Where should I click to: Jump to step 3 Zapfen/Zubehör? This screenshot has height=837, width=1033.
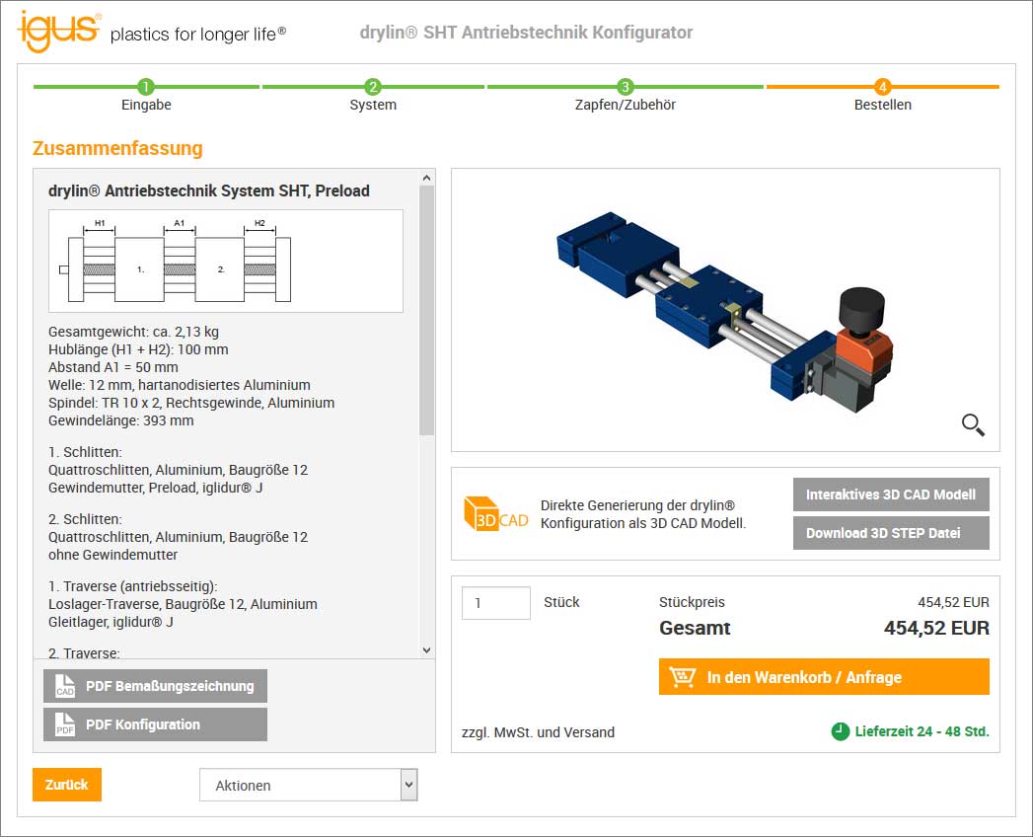[x=625, y=88]
